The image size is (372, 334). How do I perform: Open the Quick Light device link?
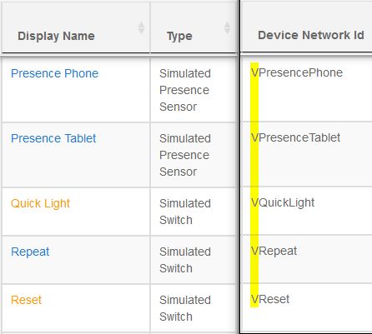point(40,204)
